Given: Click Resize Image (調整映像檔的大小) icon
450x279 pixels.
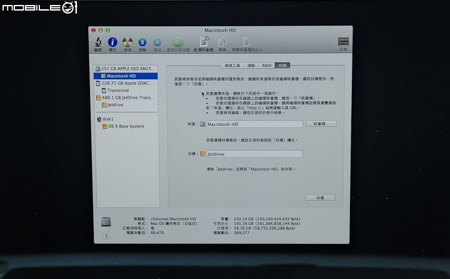Looking at the screenshot, I should [x=247, y=42].
